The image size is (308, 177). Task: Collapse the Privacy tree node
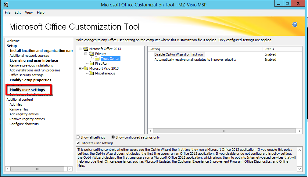click(86, 54)
